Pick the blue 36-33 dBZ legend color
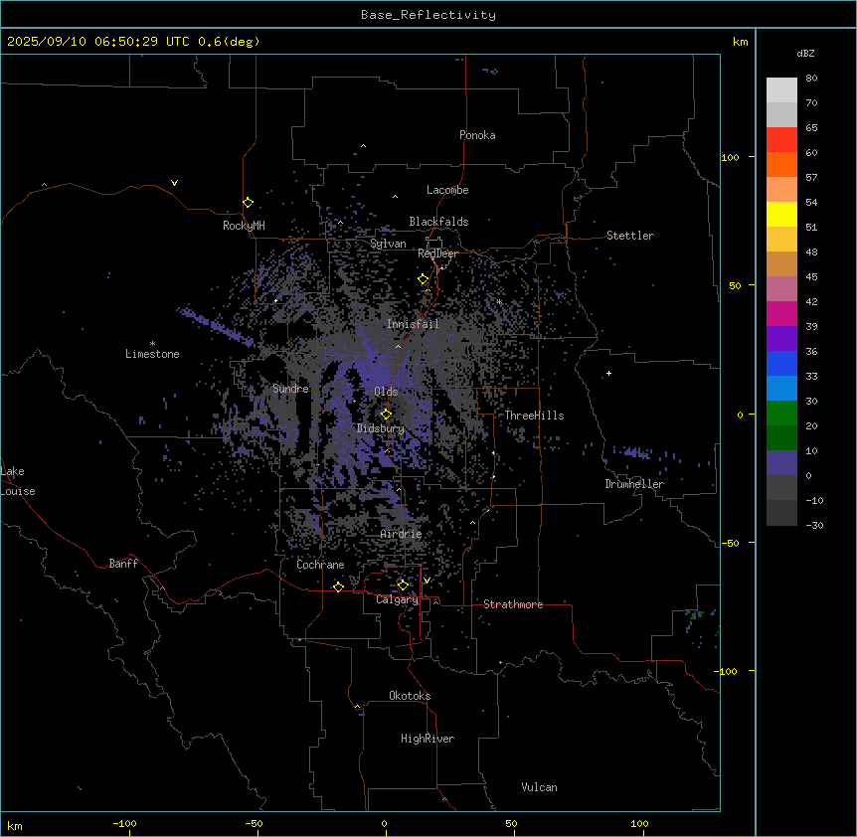 click(781, 363)
